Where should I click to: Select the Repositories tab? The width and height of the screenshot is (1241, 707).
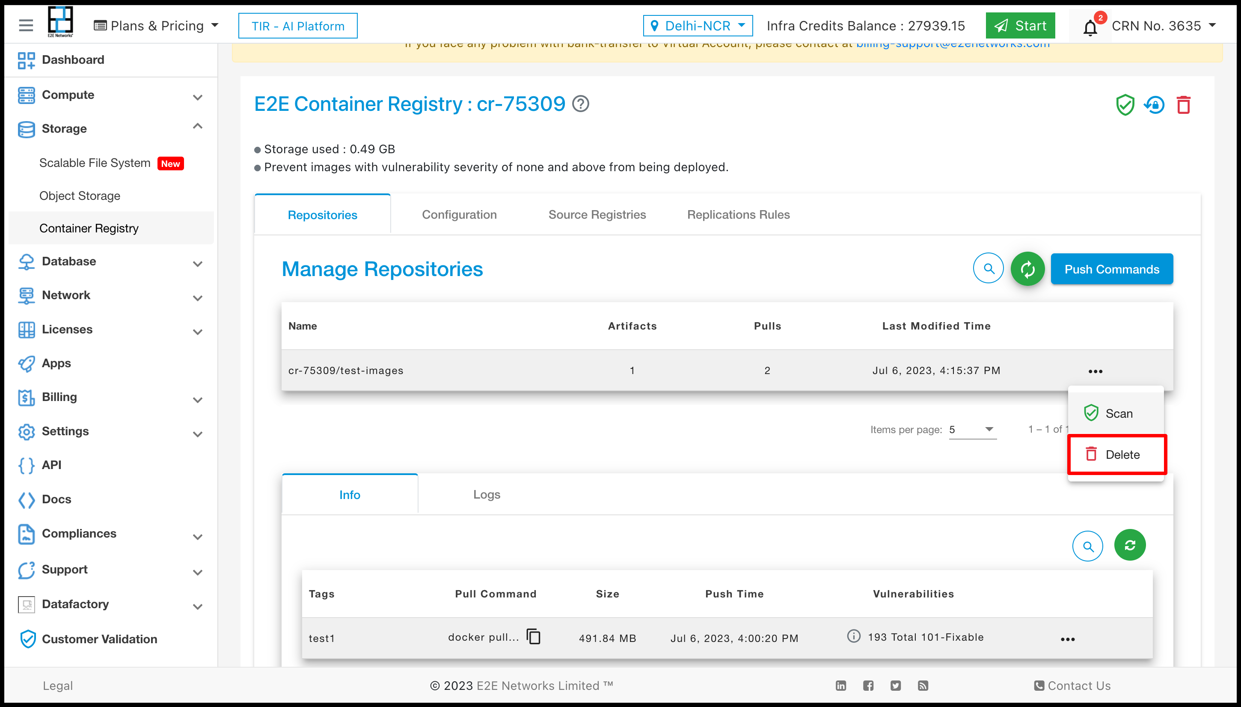(x=322, y=215)
